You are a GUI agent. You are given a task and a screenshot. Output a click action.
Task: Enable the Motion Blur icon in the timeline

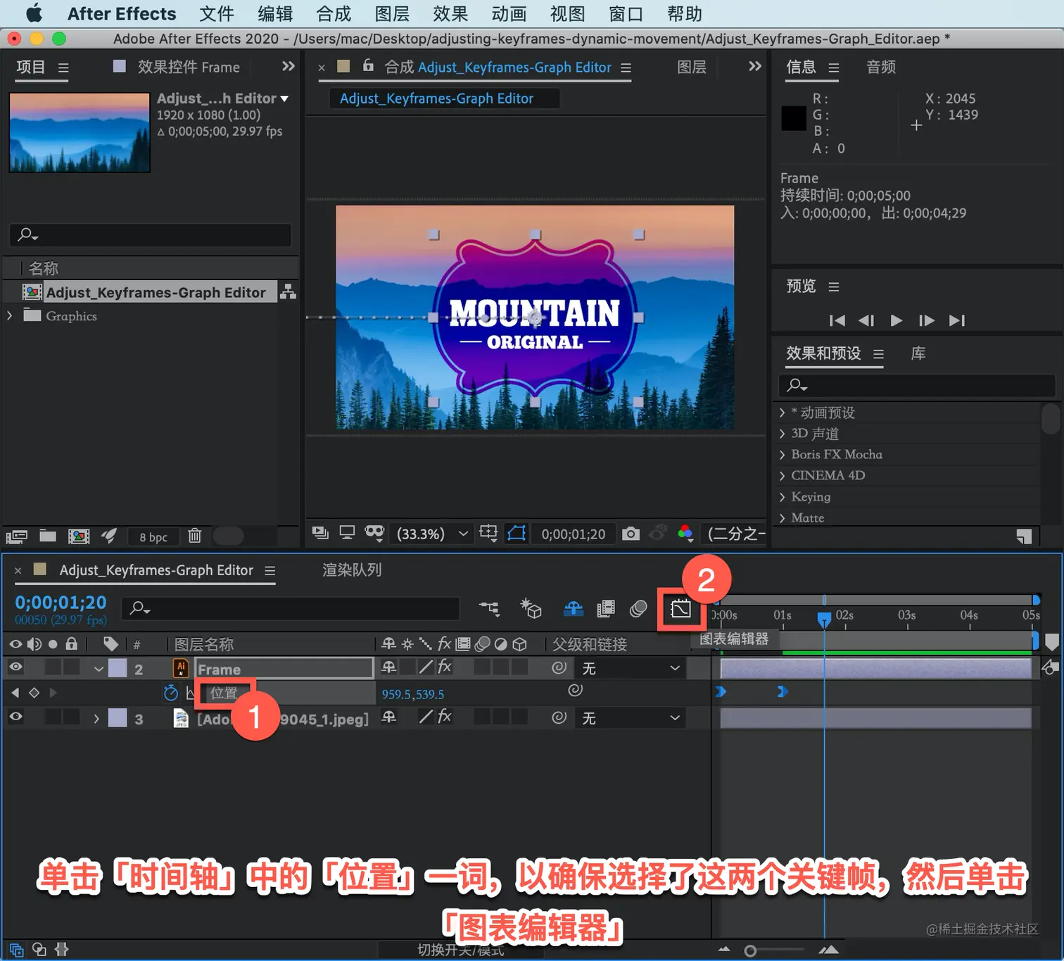[x=638, y=608]
